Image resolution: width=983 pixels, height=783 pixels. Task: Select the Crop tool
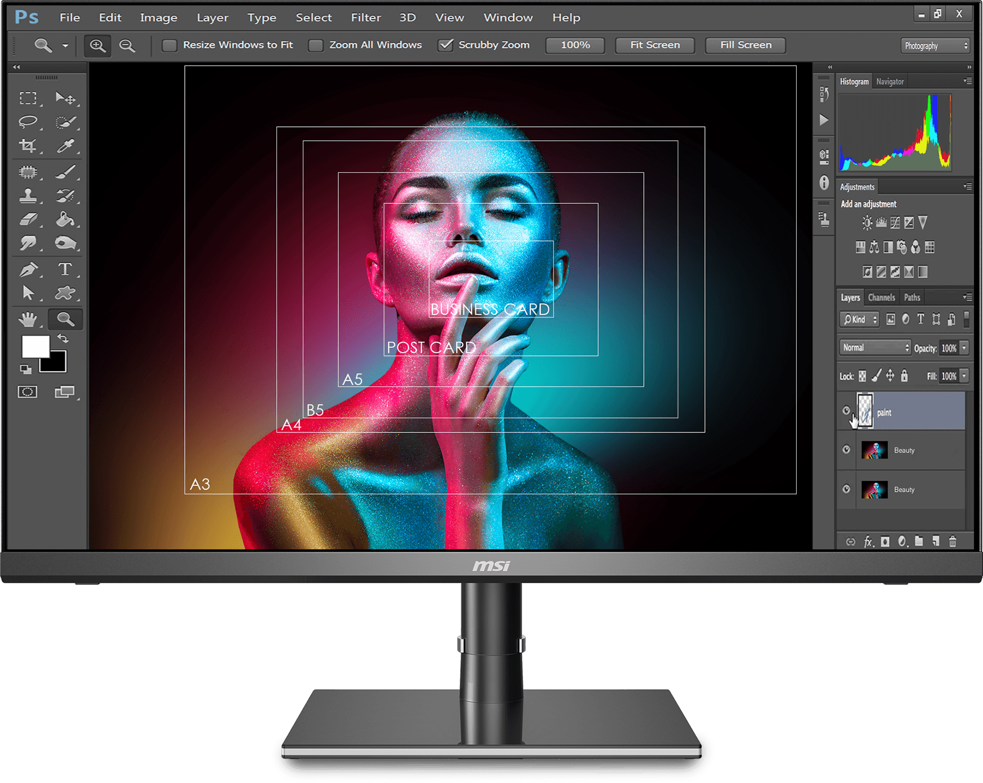pyautogui.click(x=28, y=145)
